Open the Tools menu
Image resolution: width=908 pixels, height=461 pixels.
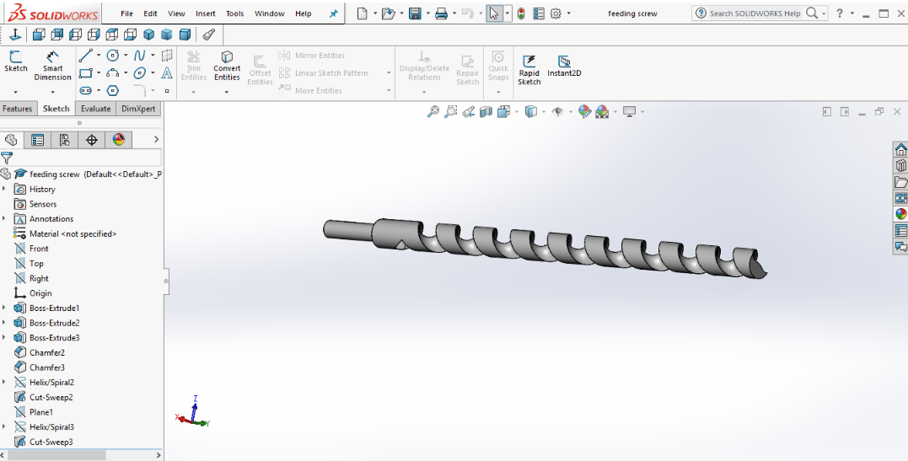tap(234, 13)
